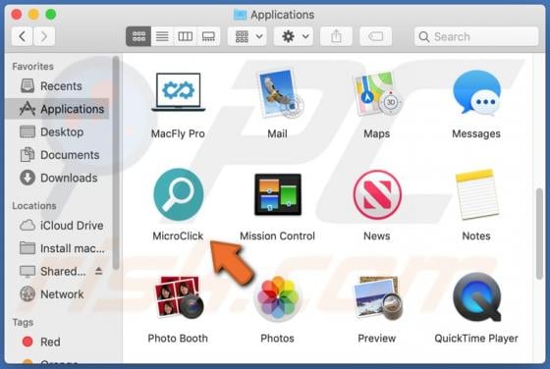The height and width of the screenshot is (369, 550).
Task: Zoom the window with green button
Action: pyautogui.click(x=51, y=15)
